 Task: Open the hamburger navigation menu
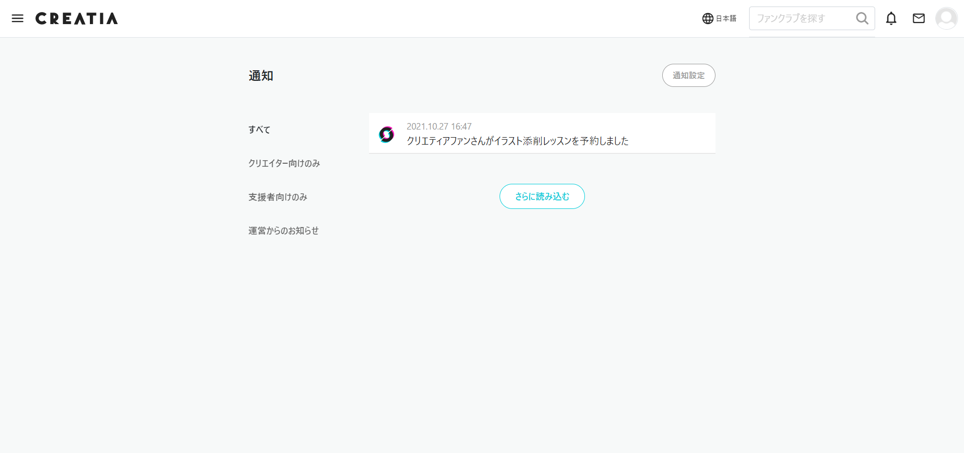[x=18, y=18]
